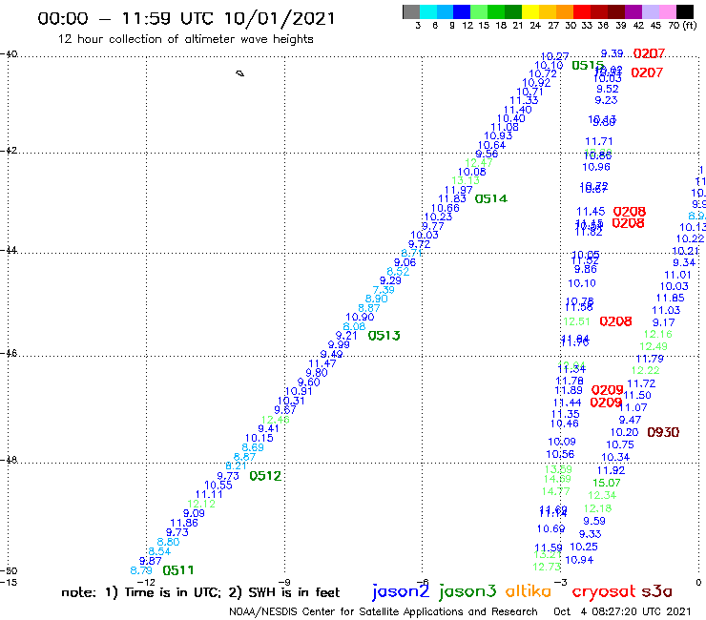Click the value 8.79 at track bottom
This screenshot has width=706, height=620.
141,571
